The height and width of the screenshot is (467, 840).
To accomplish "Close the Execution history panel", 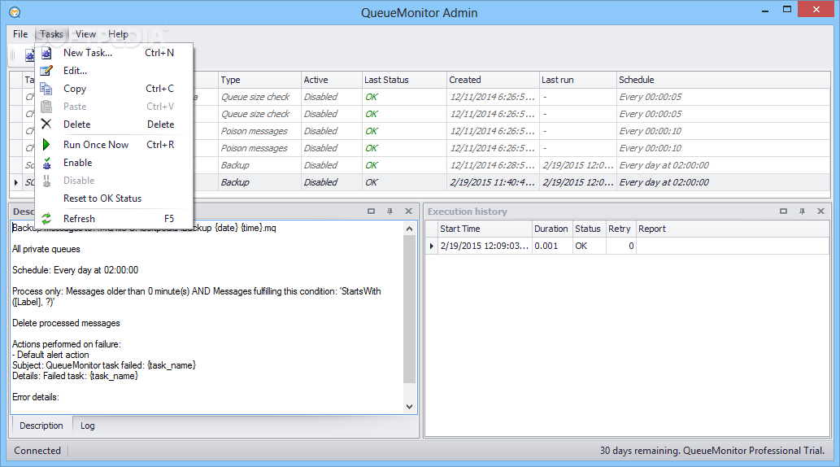I will pos(820,212).
